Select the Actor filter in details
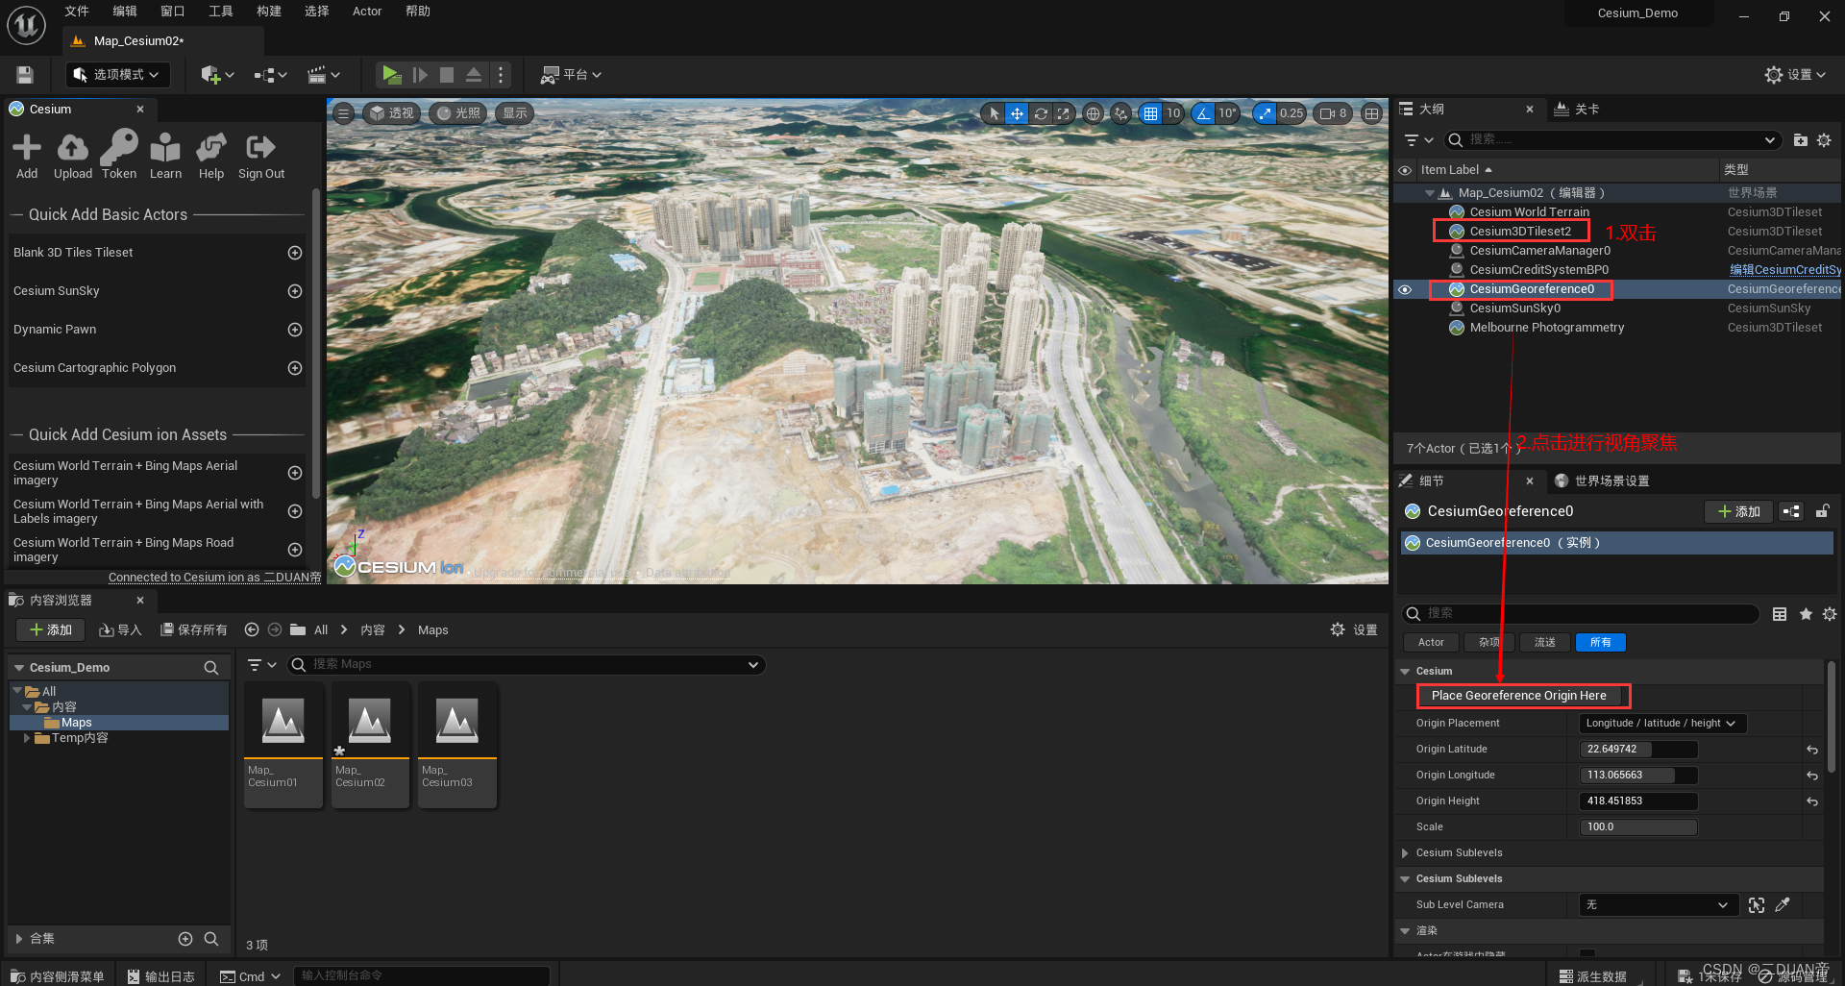The height and width of the screenshot is (986, 1845). 1431,643
